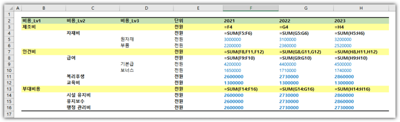Click the =H4 formula cell
The width and height of the screenshot is (400, 122).
pos(361,27)
